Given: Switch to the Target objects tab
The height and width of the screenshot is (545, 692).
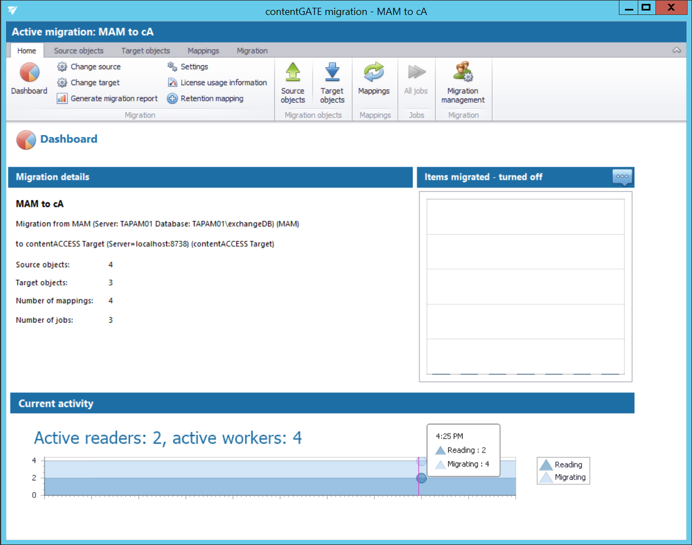Looking at the screenshot, I should tap(146, 50).
